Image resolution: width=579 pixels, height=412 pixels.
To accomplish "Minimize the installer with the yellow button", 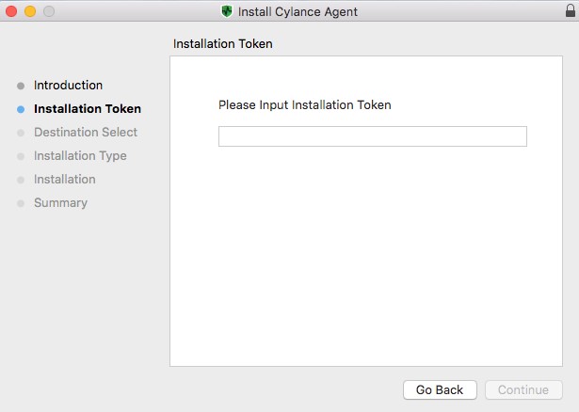I will point(30,12).
